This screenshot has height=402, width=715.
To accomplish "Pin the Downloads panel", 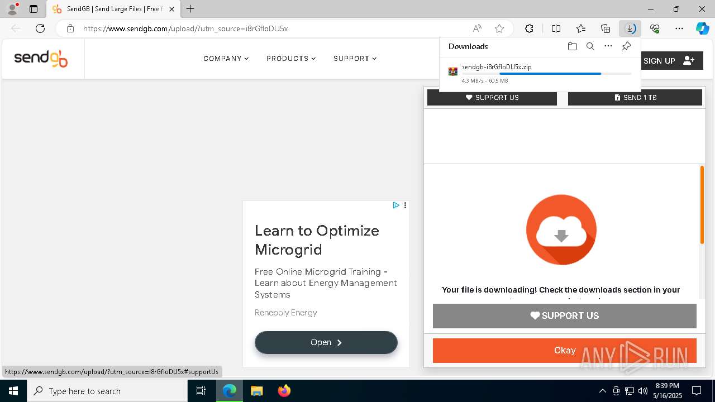I will 626,46.
